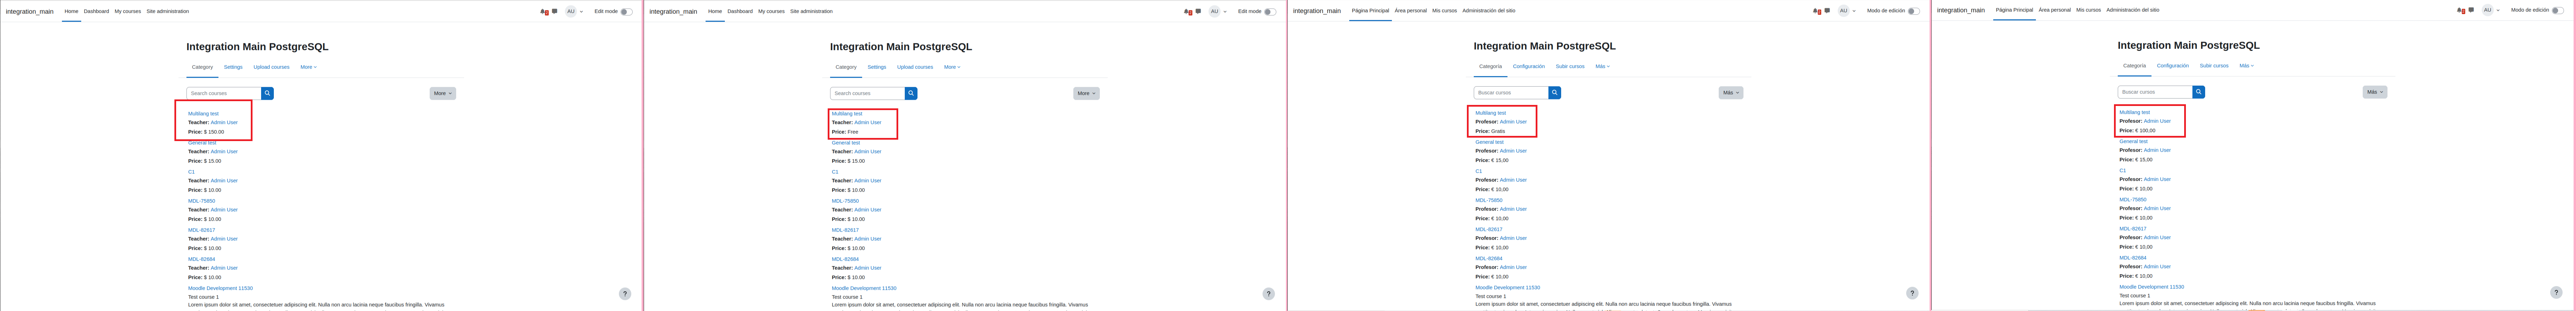Screen dimensions: 2576x311
Task: Open messaging drawer icon in first panel
Action: (555, 12)
